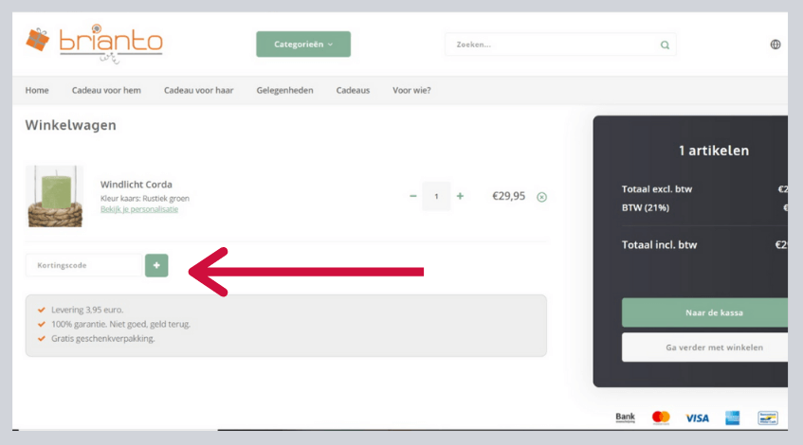Click the American Express payment icon
Screen dimensions: 803x445
pos(732,418)
